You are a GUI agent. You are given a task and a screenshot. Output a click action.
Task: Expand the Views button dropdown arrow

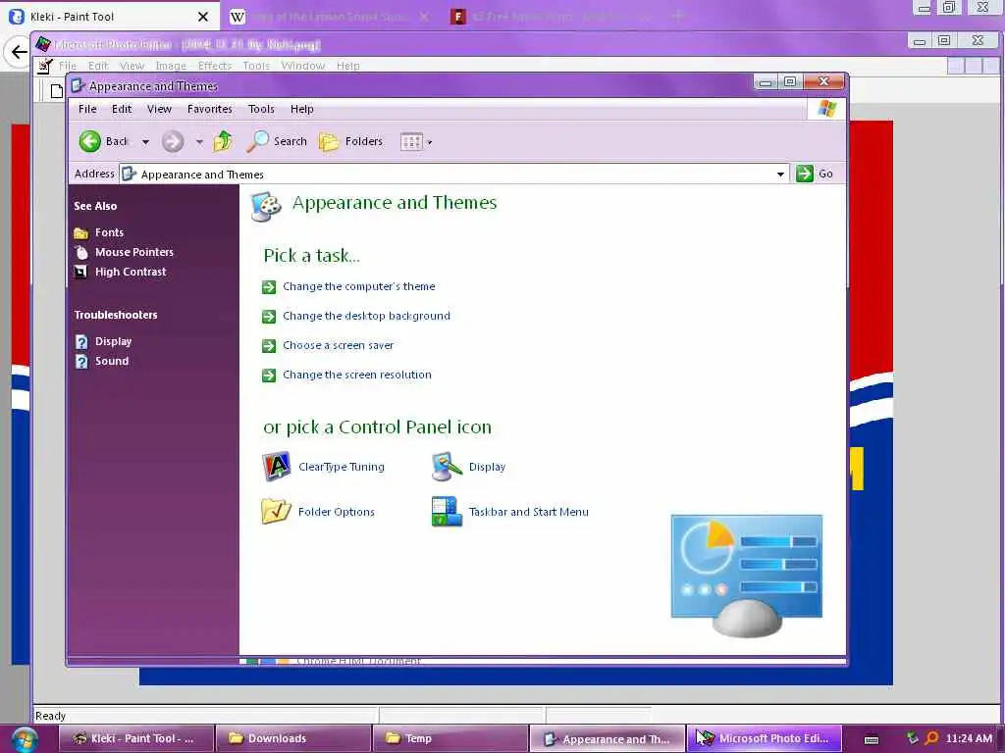coord(430,143)
